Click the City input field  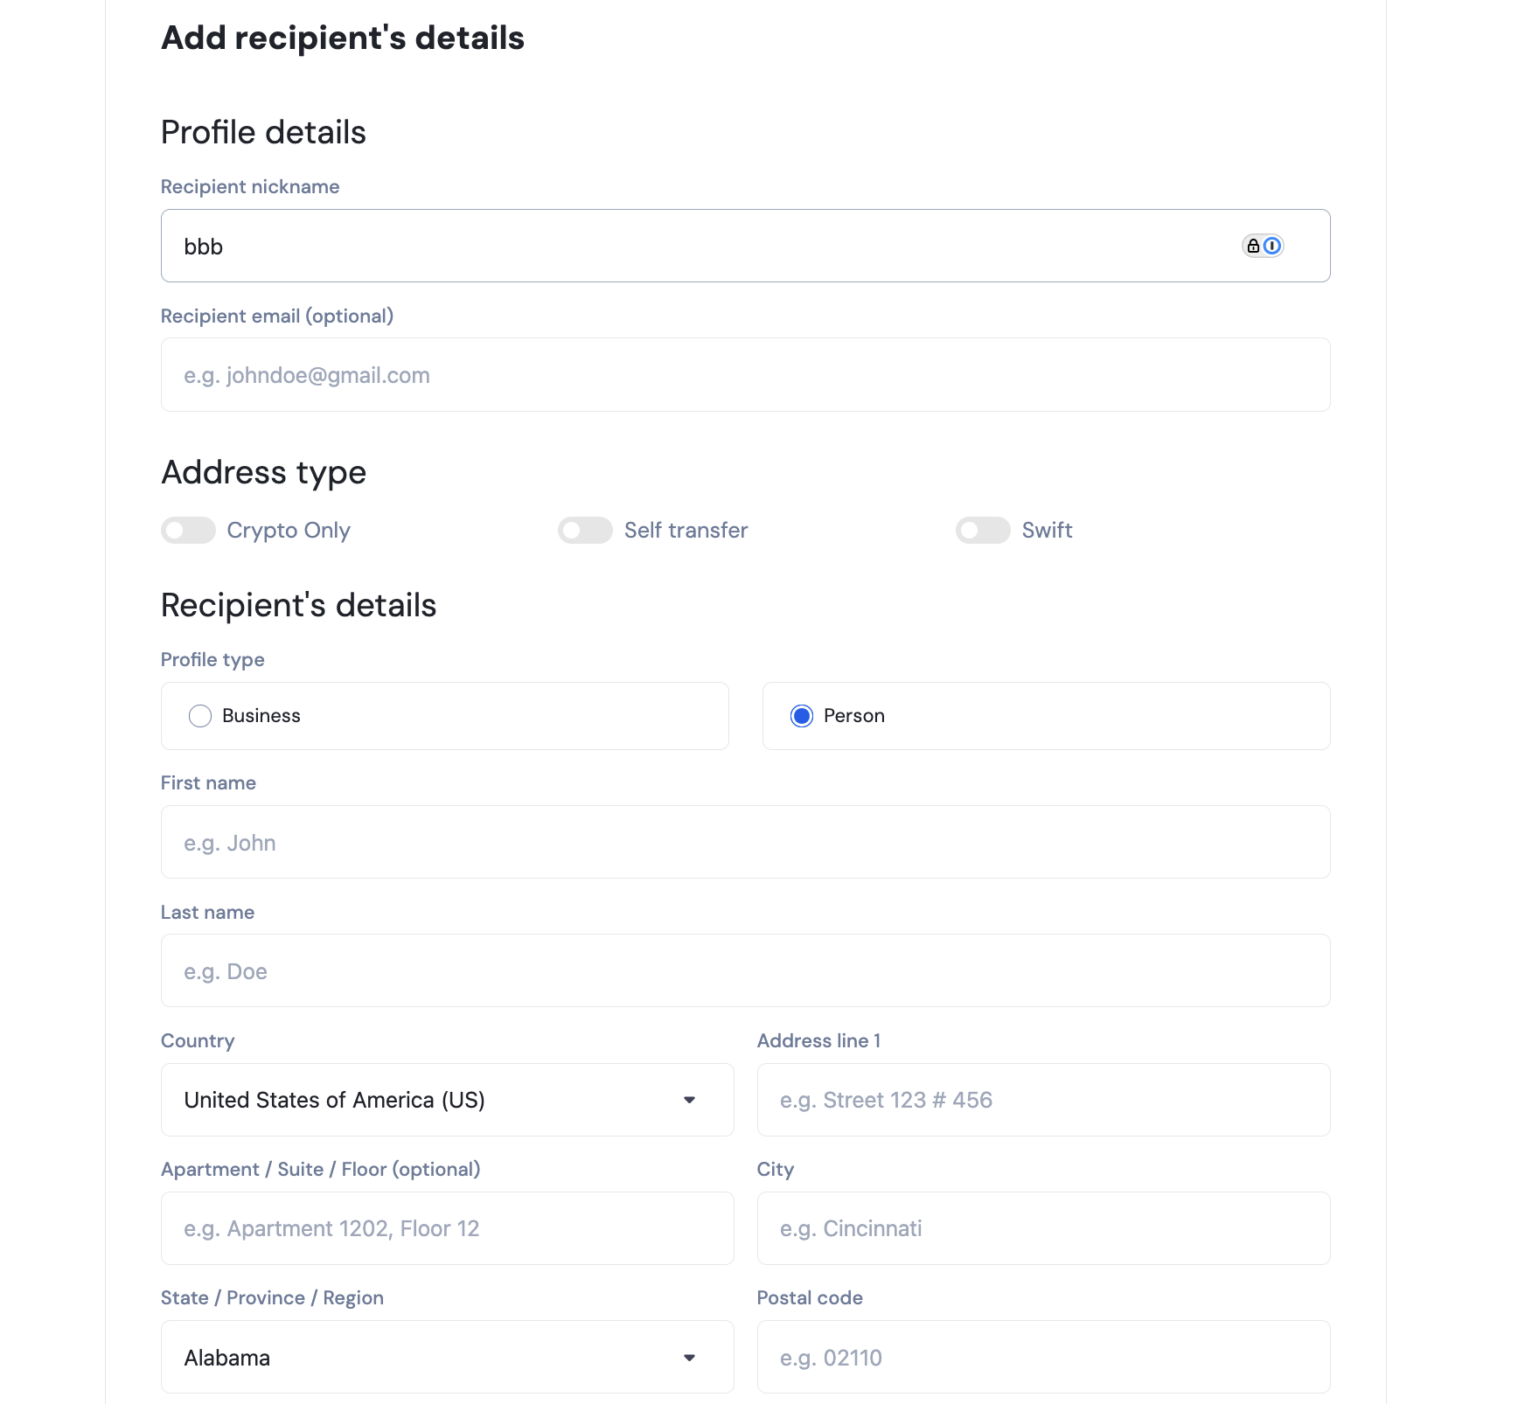tap(1043, 1228)
